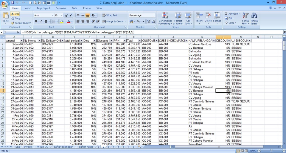The height and width of the screenshot is (153, 286).
Task: Toggle bold formatting
Action: [x=36, y=22]
